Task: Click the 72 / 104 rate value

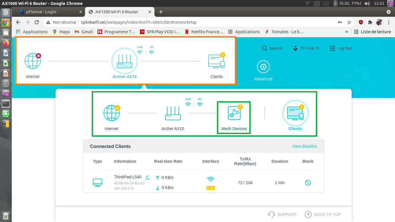Action: pyautogui.click(x=245, y=183)
